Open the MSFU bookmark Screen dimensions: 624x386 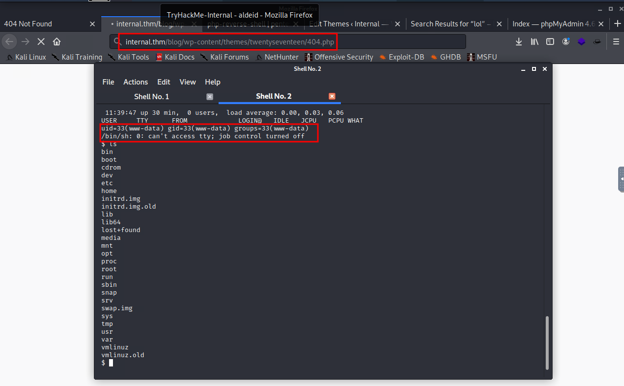tap(482, 57)
